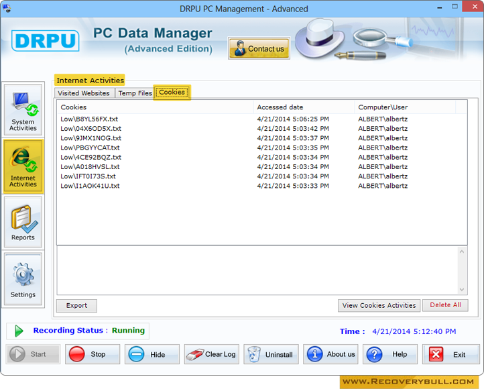Select the Cookies tab

click(x=172, y=92)
